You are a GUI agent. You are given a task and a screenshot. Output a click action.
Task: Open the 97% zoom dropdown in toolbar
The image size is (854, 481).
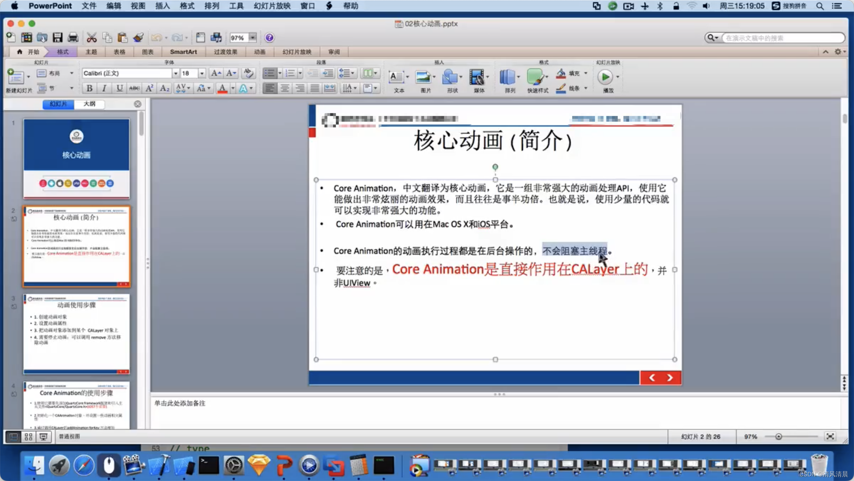[x=252, y=37]
